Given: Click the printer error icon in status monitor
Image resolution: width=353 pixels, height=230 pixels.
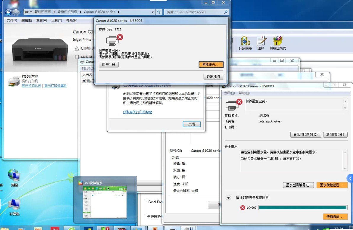Looking at the screenshot, I should point(234,105).
